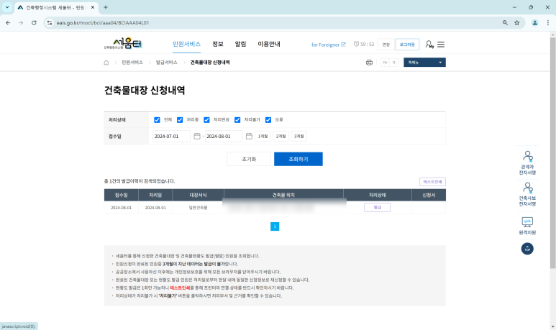Open the 알림 menu
Image resolution: width=556 pixels, height=330 pixels.
click(240, 44)
